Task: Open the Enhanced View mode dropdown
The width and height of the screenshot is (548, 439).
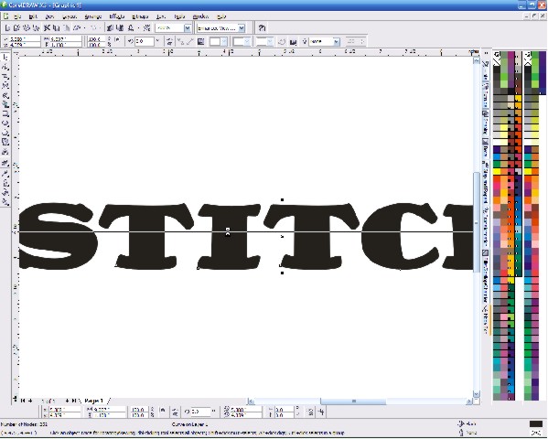Action: click(x=242, y=28)
